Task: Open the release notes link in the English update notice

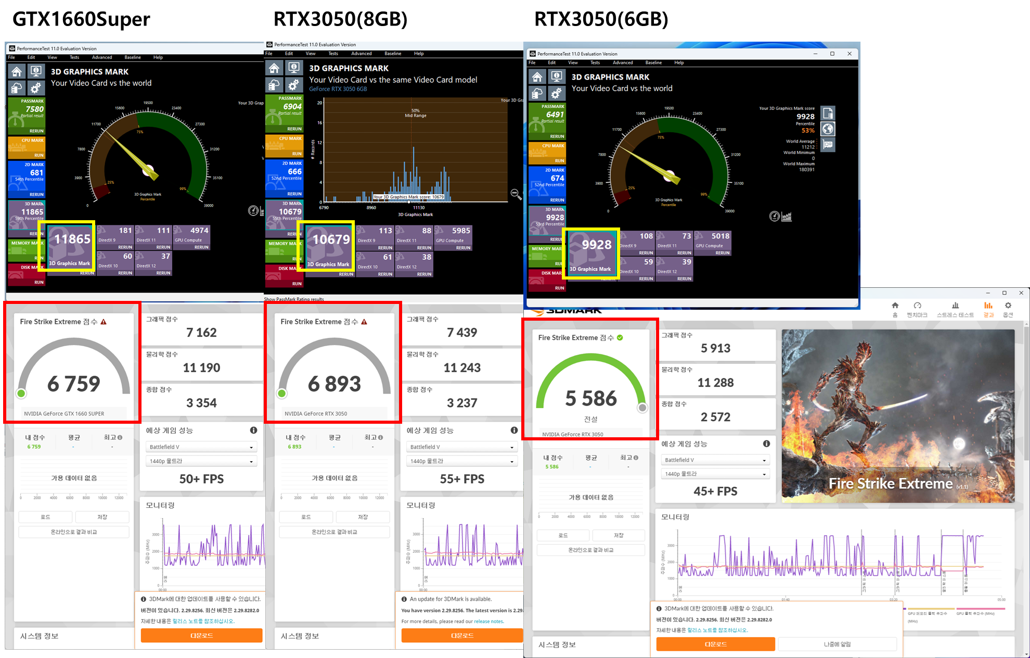Action: (488, 621)
